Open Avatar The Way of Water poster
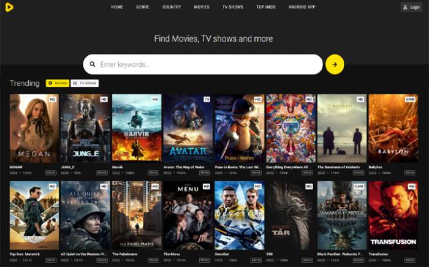The width and height of the screenshot is (429, 267). point(188,129)
